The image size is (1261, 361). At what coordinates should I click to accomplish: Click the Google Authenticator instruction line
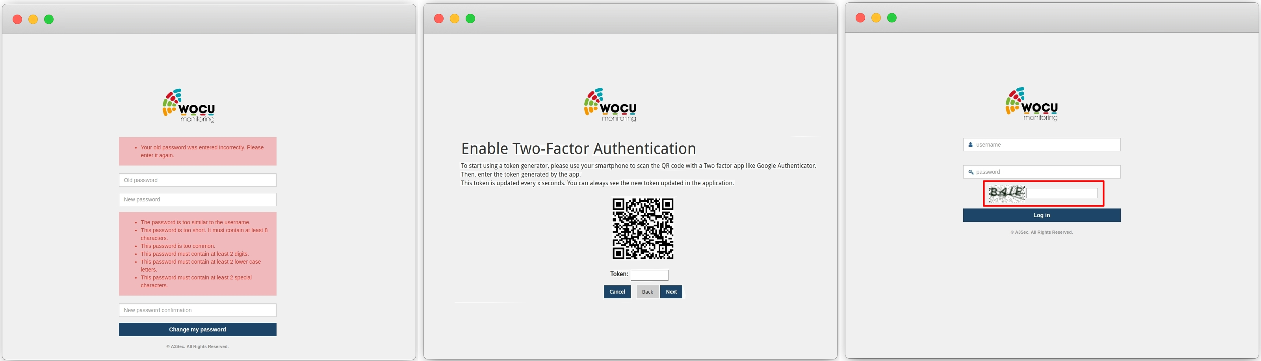[639, 166]
